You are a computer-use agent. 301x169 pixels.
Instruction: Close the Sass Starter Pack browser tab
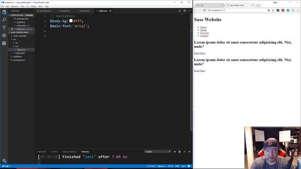[253, 5]
